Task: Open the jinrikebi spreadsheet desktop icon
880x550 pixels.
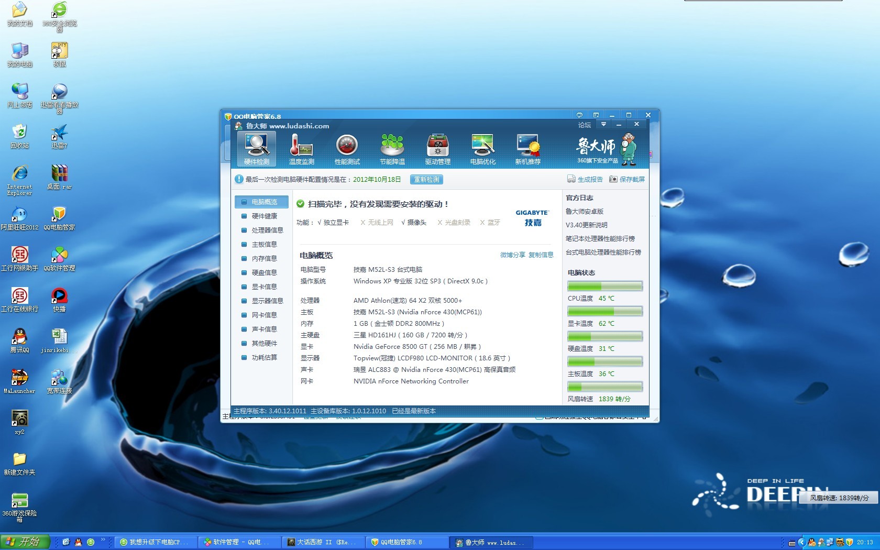Action: click(x=59, y=341)
